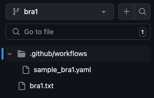Click the 'bra1' branch name text
This screenshot has width=154, height=98.
coord(31,12)
